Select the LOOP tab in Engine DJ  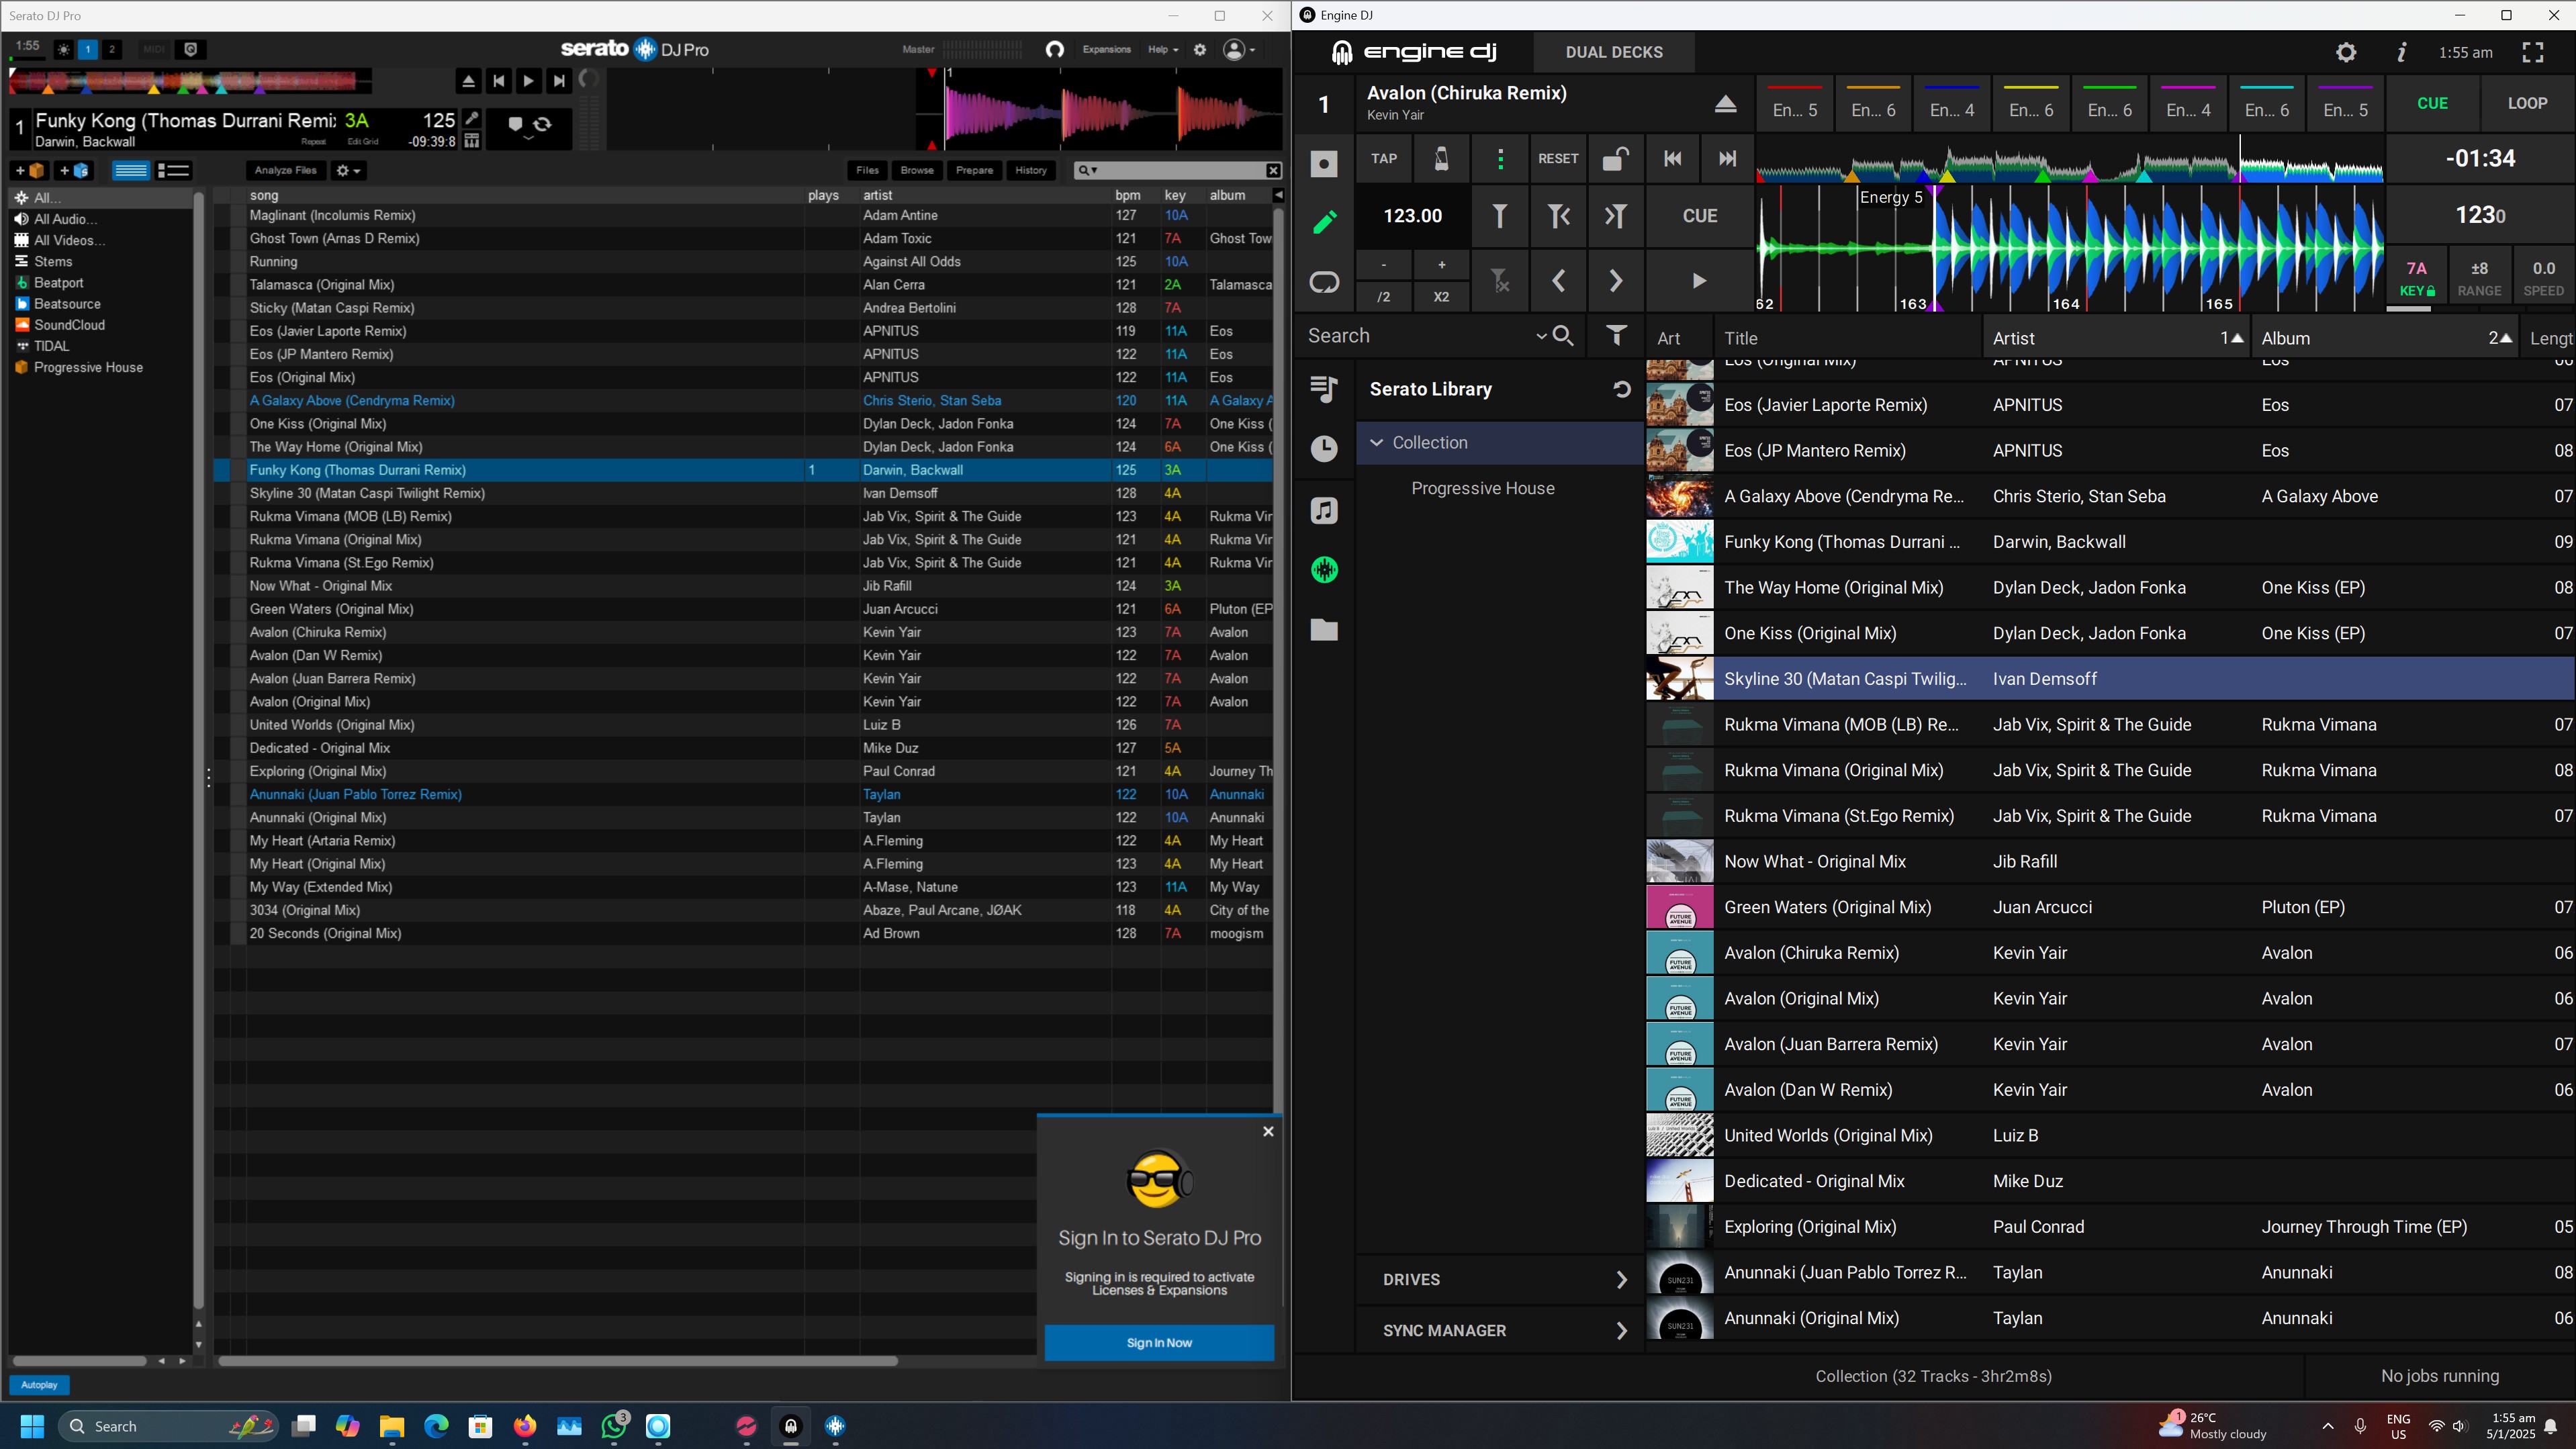pos(2527,103)
